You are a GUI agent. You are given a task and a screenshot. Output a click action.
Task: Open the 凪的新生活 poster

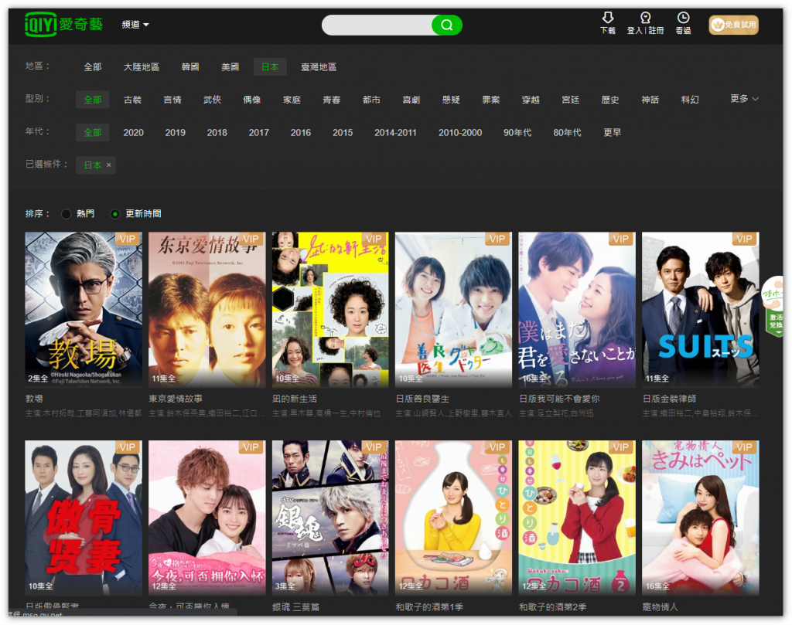click(x=330, y=310)
